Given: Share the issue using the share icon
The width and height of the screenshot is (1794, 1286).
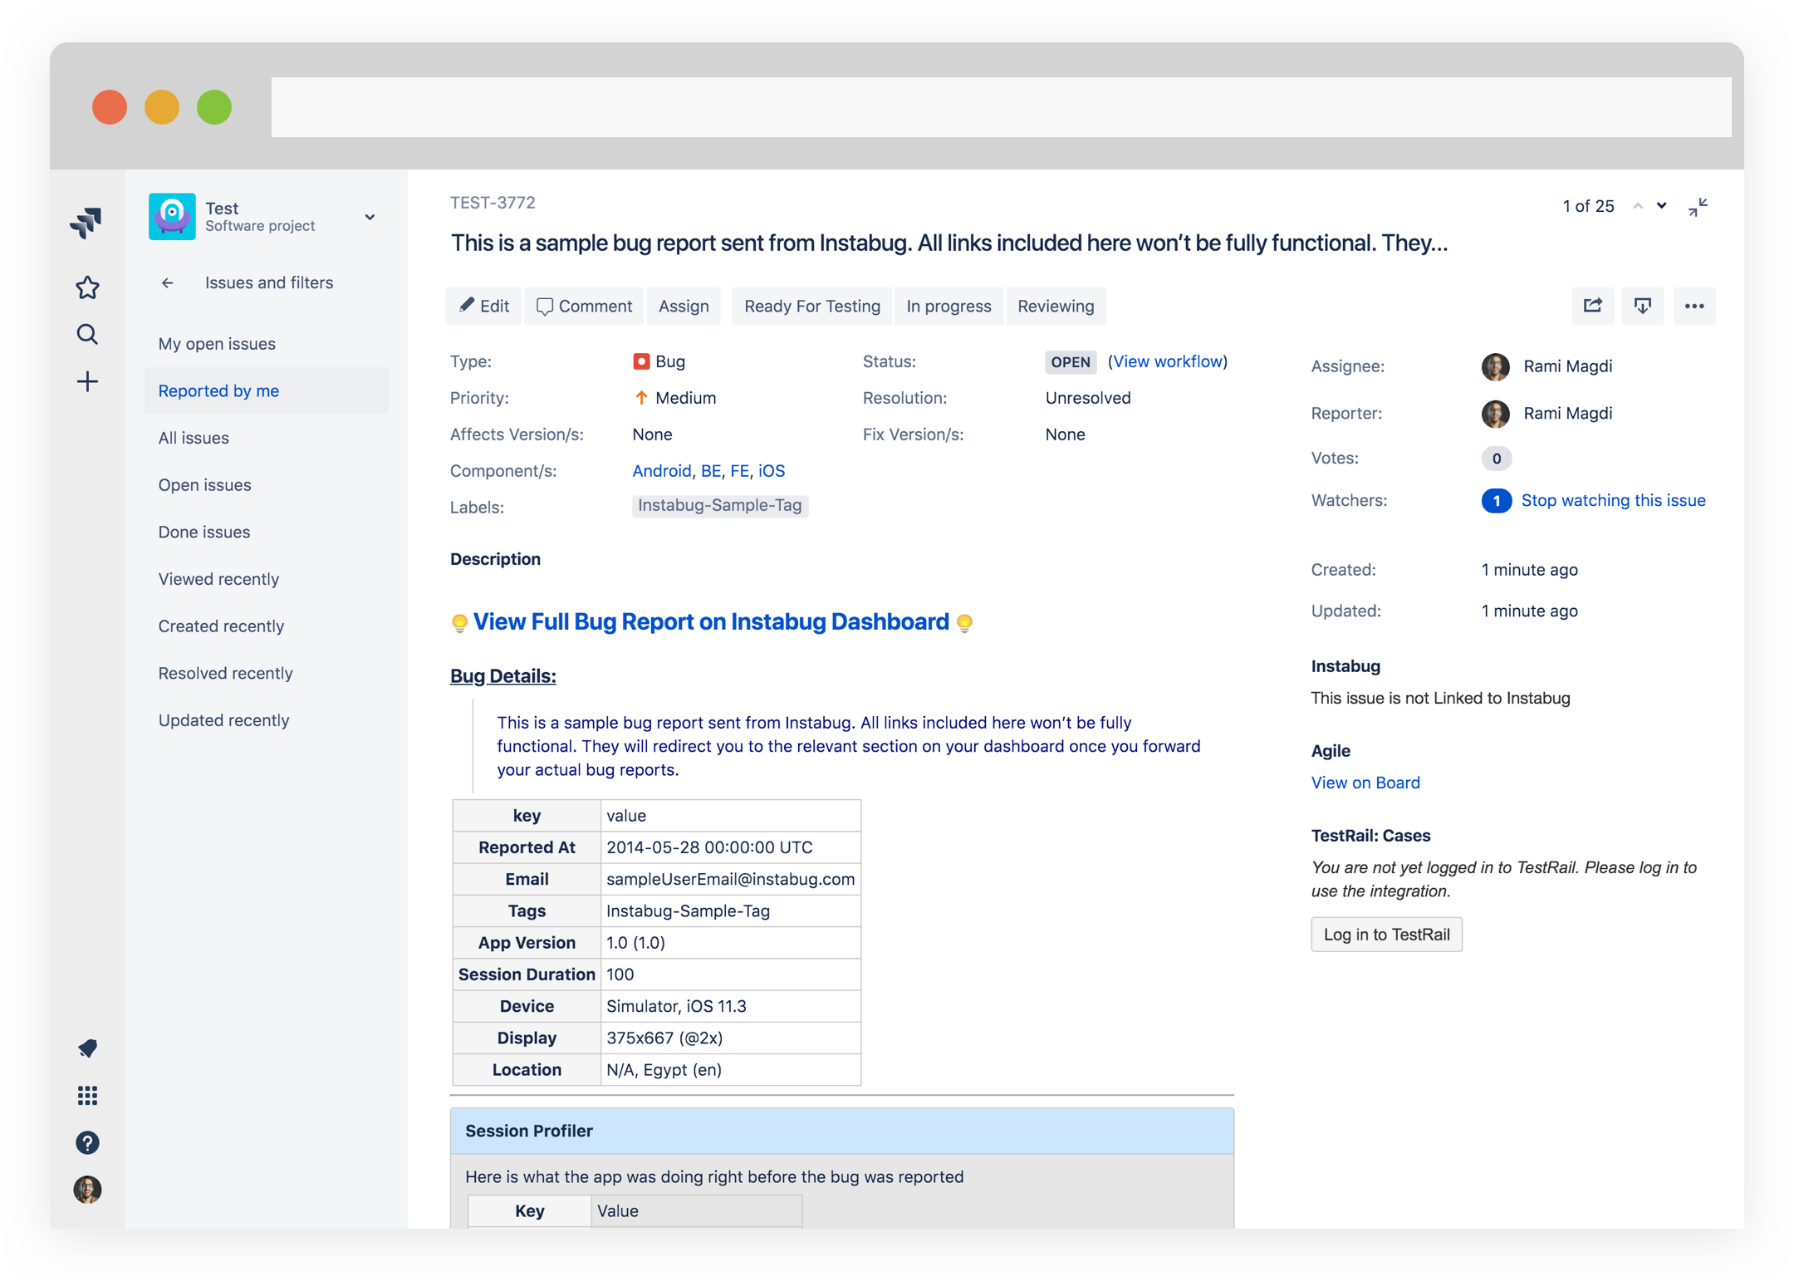Looking at the screenshot, I should pos(1592,306).
